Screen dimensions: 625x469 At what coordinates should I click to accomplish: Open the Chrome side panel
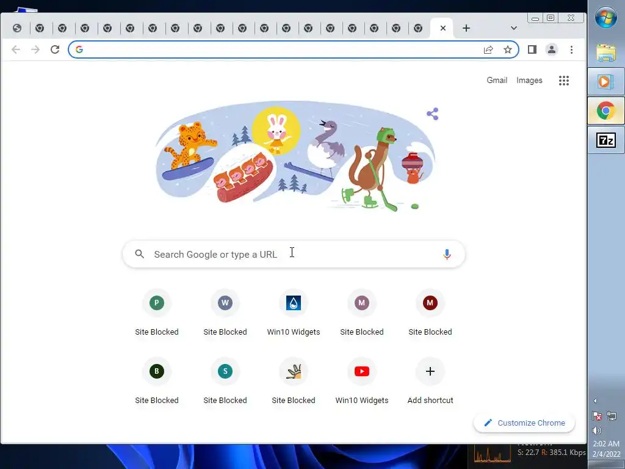(532, 49)
